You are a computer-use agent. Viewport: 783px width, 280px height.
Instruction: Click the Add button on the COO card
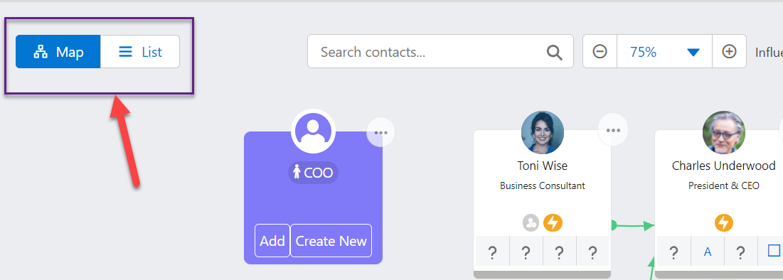pos(272,241)
